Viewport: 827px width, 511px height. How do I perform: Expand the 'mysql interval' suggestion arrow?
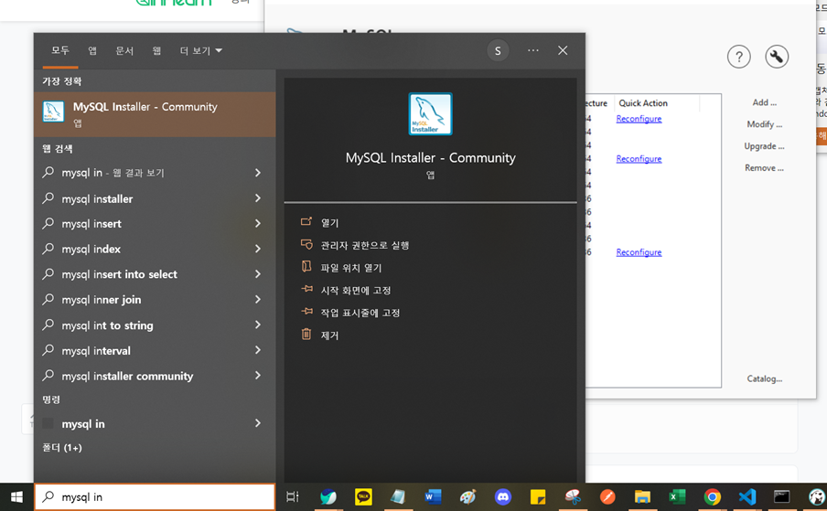tap(258, 350)
